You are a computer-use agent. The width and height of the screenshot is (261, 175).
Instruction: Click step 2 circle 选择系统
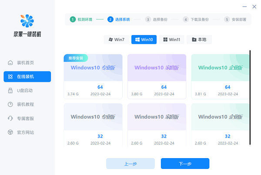click(x=110, y=19)
